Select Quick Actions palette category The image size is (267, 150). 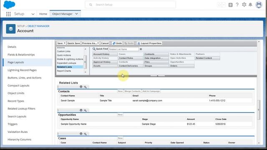tap(64, 55)
